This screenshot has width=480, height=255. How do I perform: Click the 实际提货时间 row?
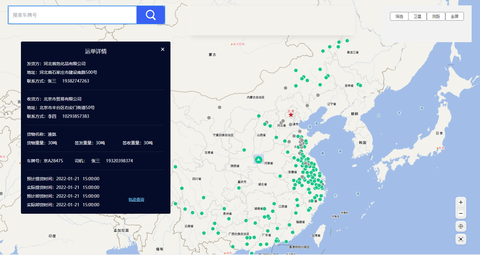pos(63,187)
